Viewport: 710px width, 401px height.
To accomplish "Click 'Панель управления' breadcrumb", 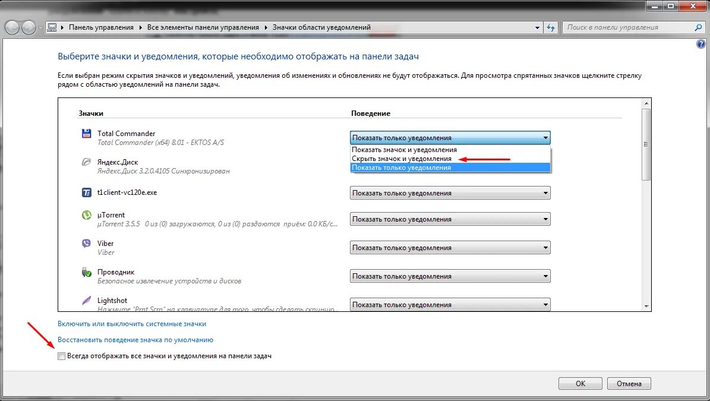I will [101, 27].
